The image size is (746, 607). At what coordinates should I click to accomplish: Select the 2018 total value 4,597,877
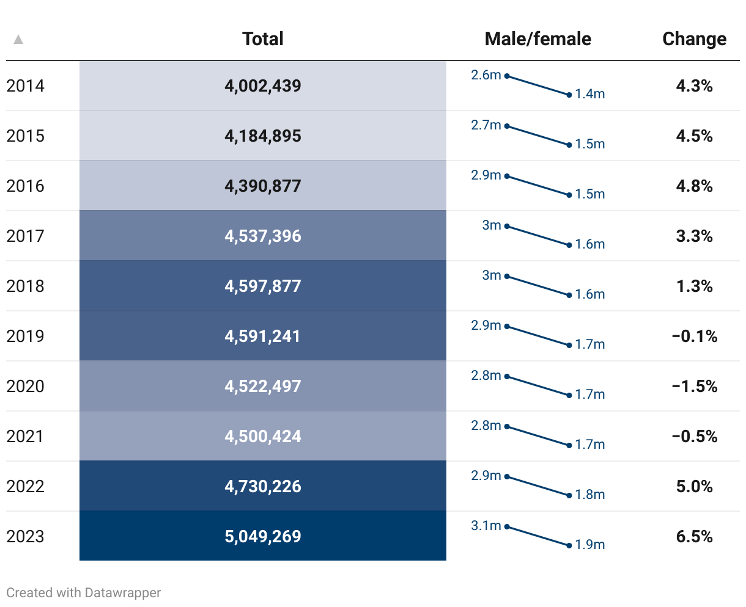coord(263,286)
